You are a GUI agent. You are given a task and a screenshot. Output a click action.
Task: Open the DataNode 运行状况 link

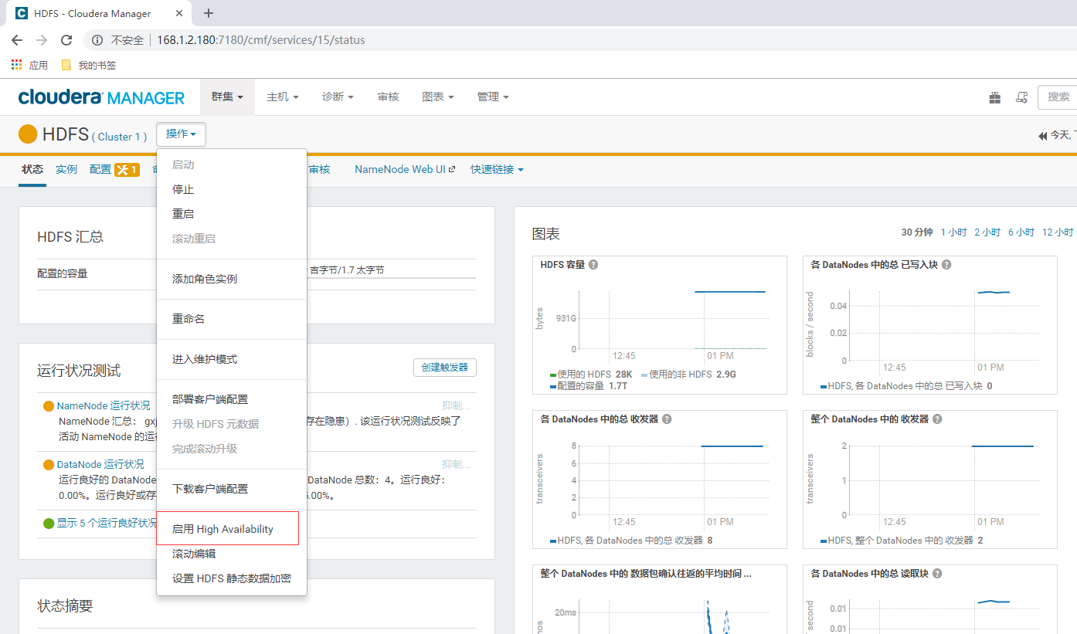tap(100, 464)
